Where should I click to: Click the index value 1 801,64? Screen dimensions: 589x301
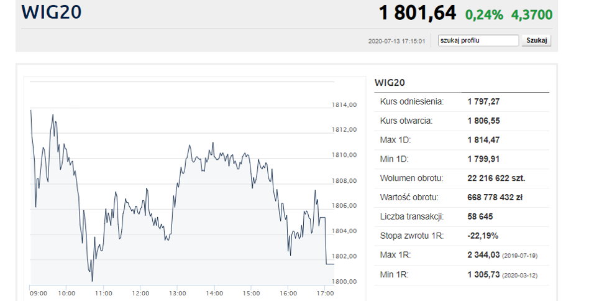pos(418,13)
